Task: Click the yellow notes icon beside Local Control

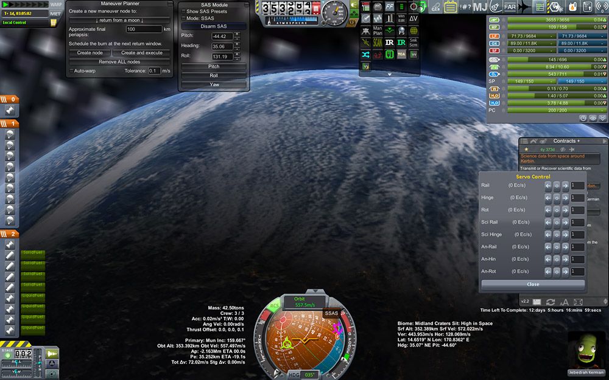Action: [x=54, y=22]
